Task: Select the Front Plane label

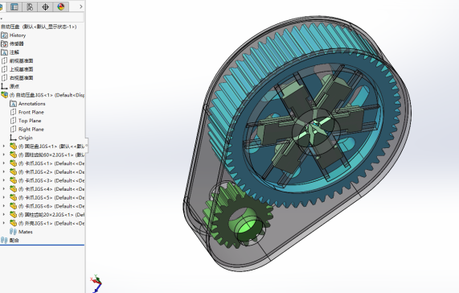Action: pos(31,112)
